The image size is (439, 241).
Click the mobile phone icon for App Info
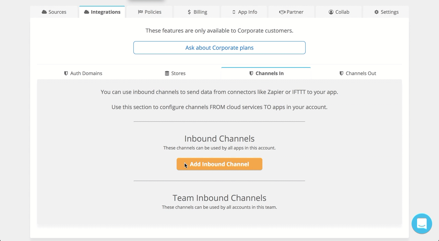pyautogui.click(x=234, y=12)
